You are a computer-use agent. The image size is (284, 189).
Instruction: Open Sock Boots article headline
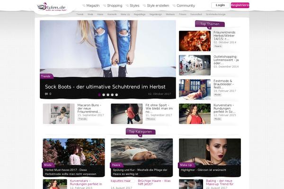(105, 87)
